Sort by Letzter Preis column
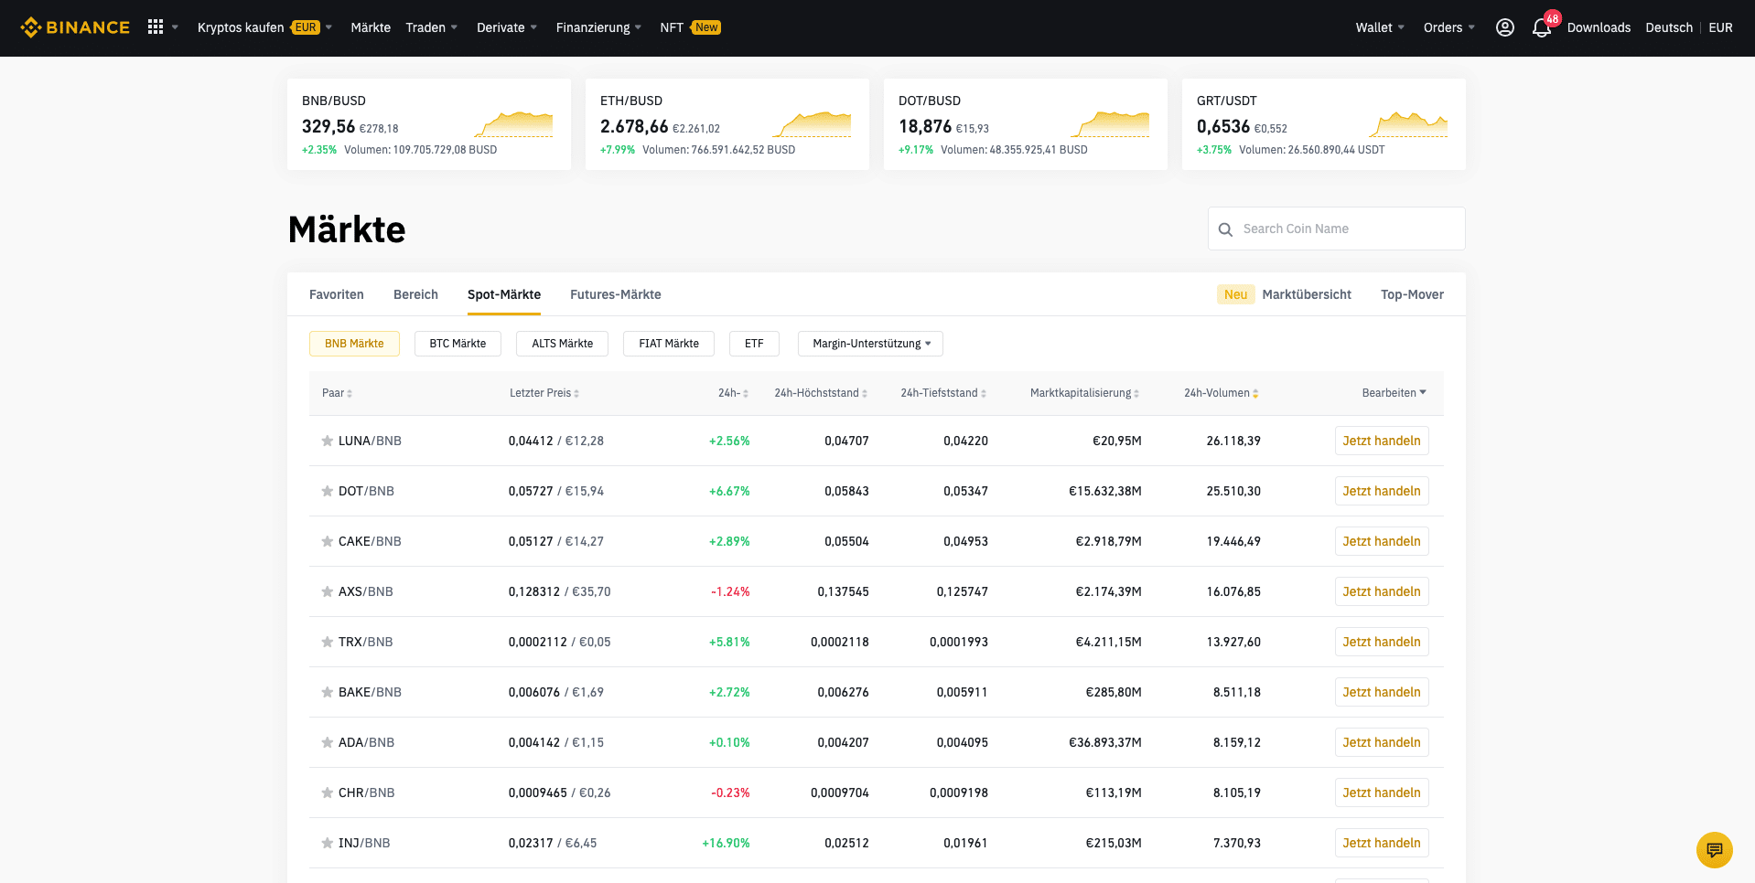 pyautogui.click(x=544, y=393)
